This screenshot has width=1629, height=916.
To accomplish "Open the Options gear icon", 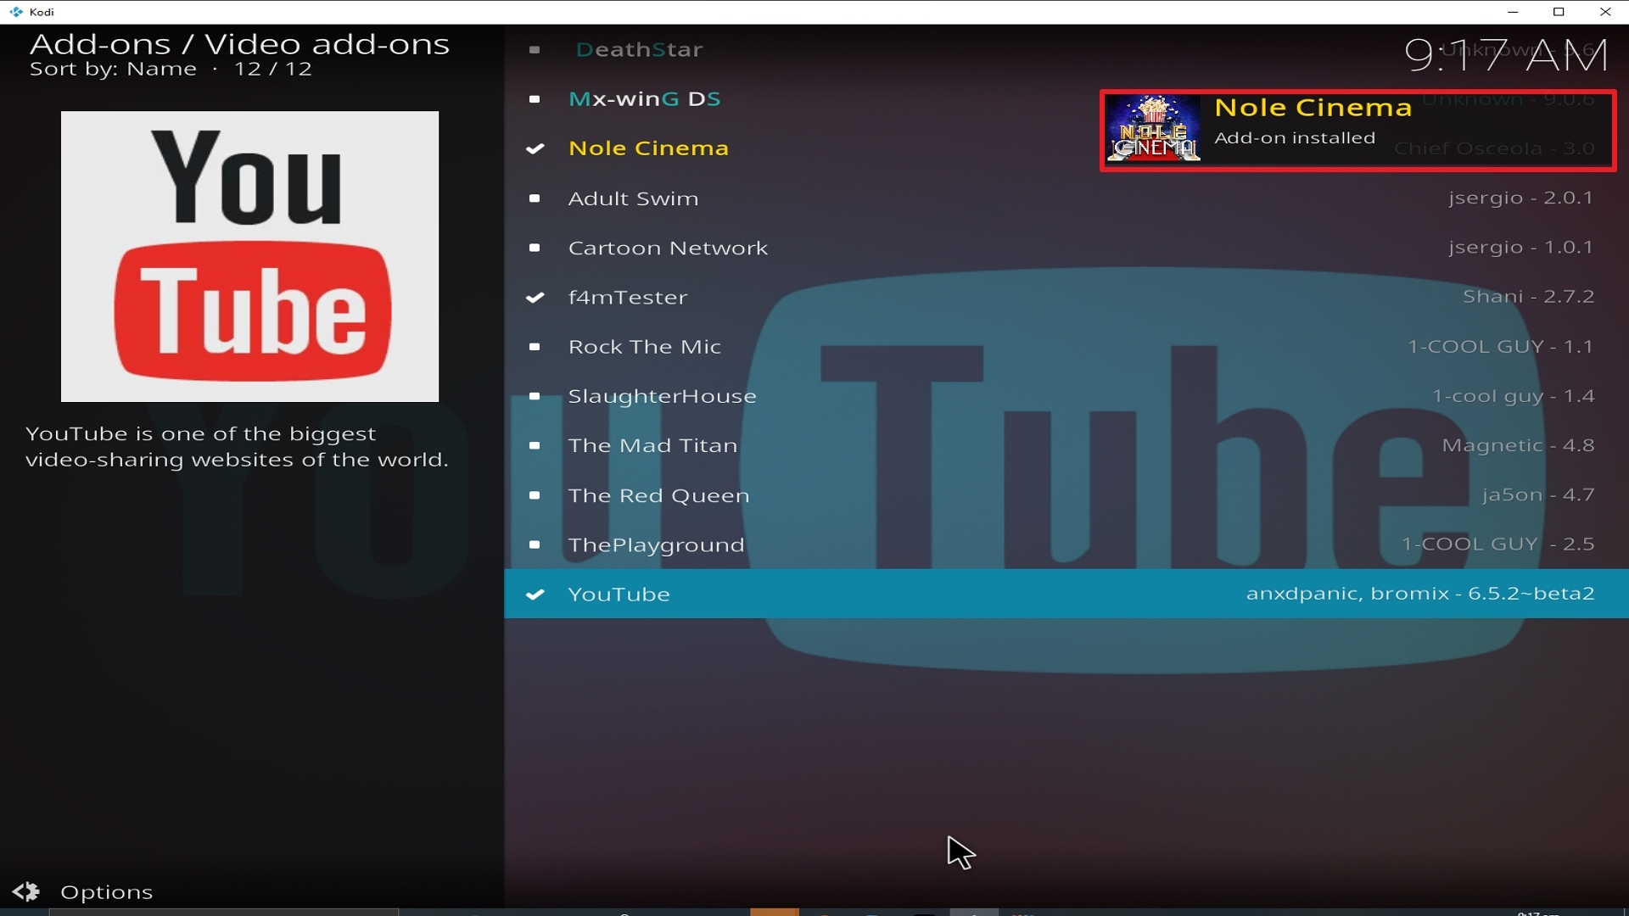I will (x=25, y=891).
